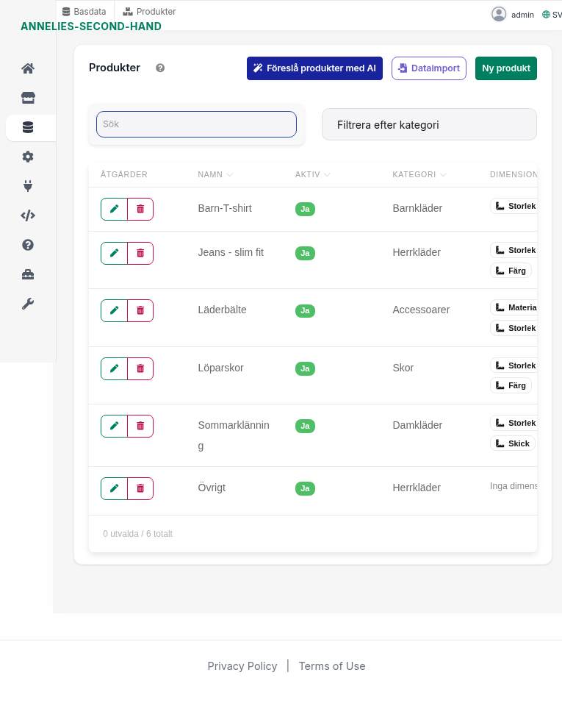562x703 pixels.
Task: Click Föreslå produkter med AI button
Action: (314, 68)
